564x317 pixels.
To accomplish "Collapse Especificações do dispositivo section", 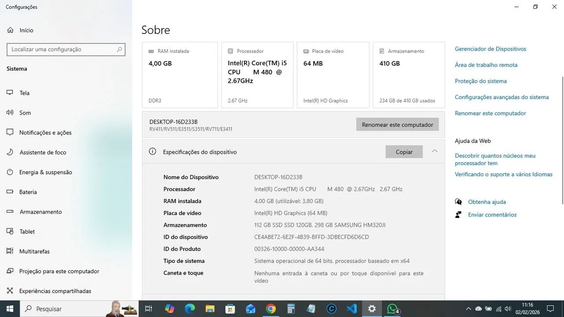I will [434, 151].
